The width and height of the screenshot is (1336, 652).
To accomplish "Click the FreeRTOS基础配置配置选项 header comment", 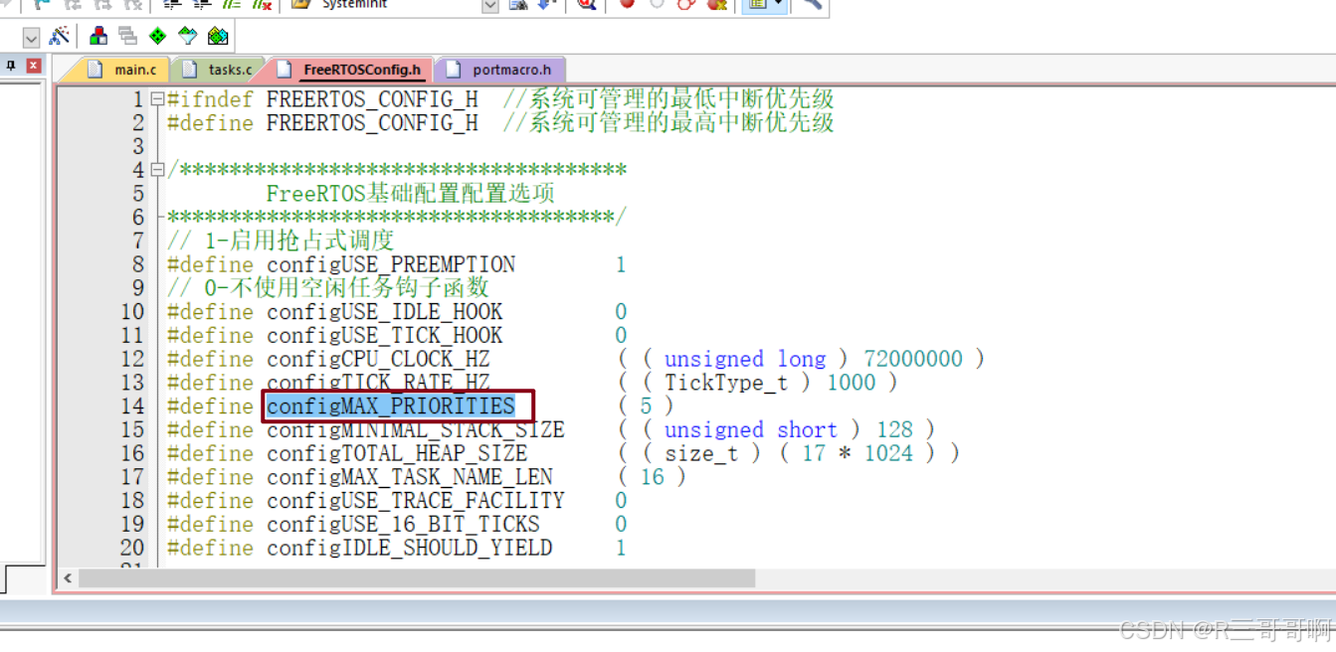I will tap(410, 194).
